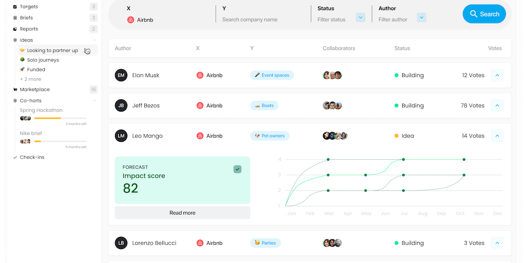Click the Airbnb logo in Leo Mango's row

[200, 136]
